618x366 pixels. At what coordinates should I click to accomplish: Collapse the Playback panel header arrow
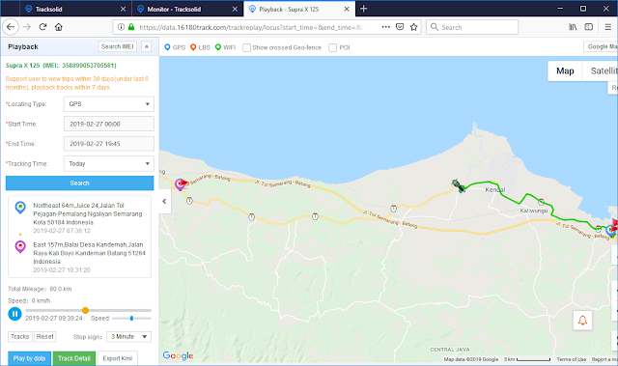pos(146,47)
